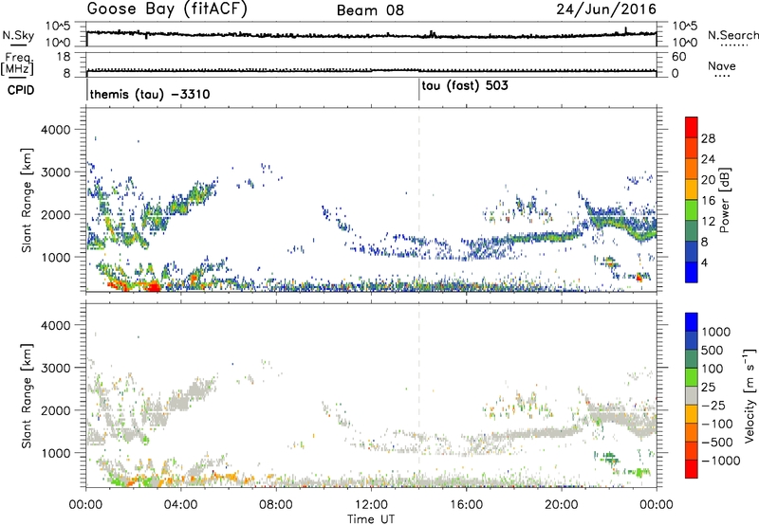Click the '20:00' time axis tick label

click(562, 505)
